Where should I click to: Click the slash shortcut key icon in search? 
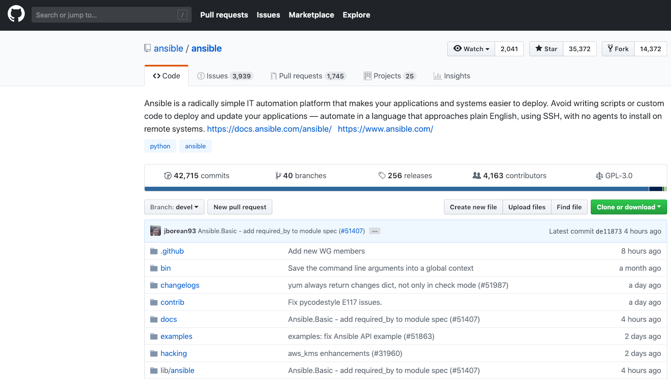coord(182,15)
